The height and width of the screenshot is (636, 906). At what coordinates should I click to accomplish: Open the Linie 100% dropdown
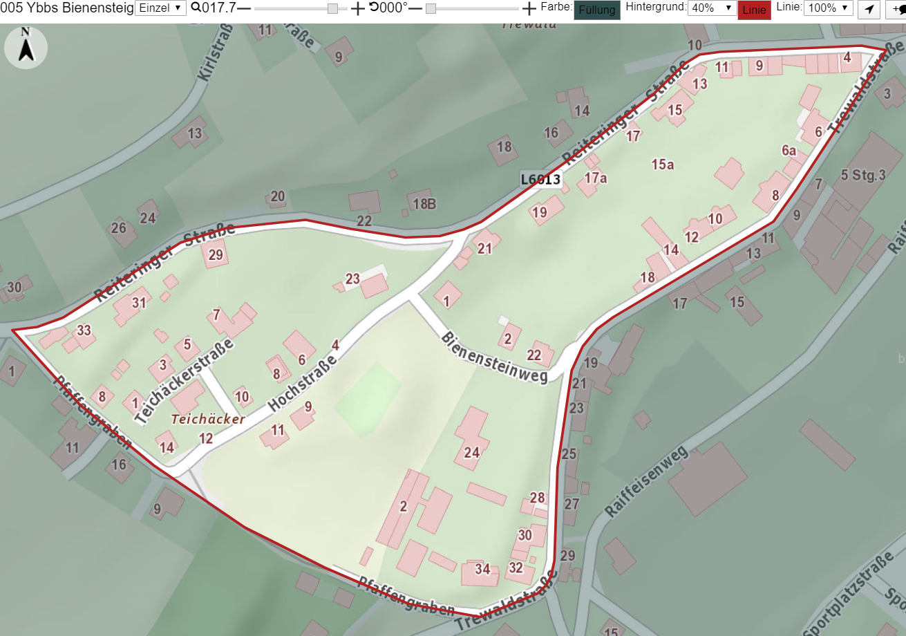click(x=829, y=8)
